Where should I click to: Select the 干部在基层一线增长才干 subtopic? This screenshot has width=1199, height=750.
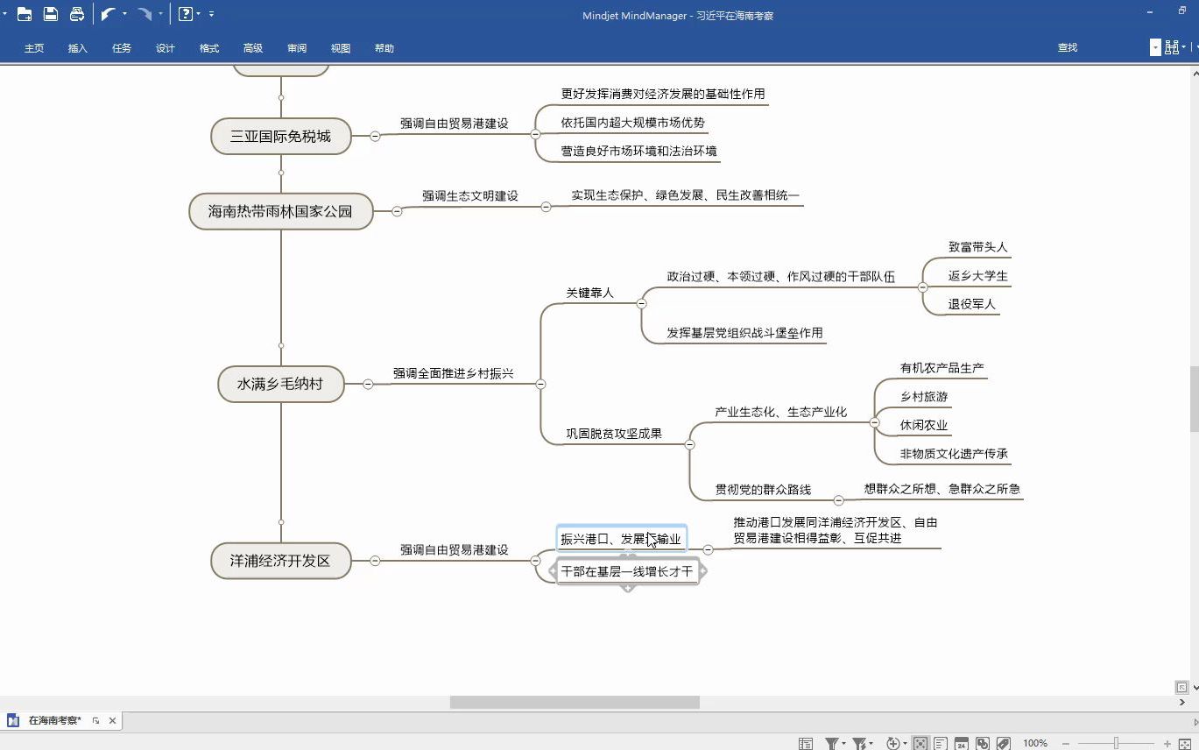(627, 571)
